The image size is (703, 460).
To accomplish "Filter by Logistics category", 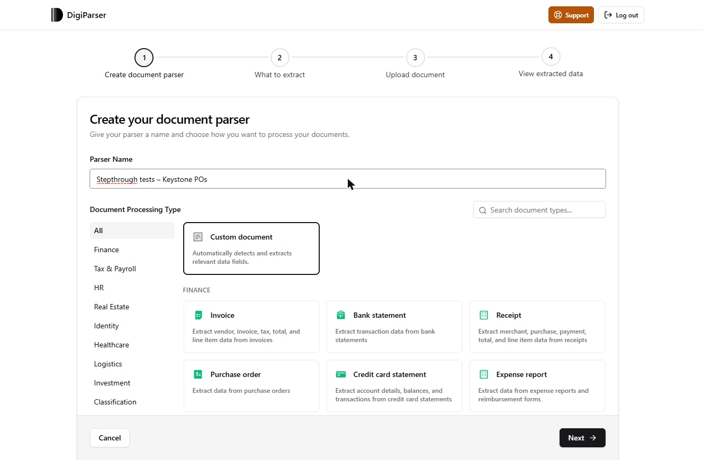I will tap(132, 364).
